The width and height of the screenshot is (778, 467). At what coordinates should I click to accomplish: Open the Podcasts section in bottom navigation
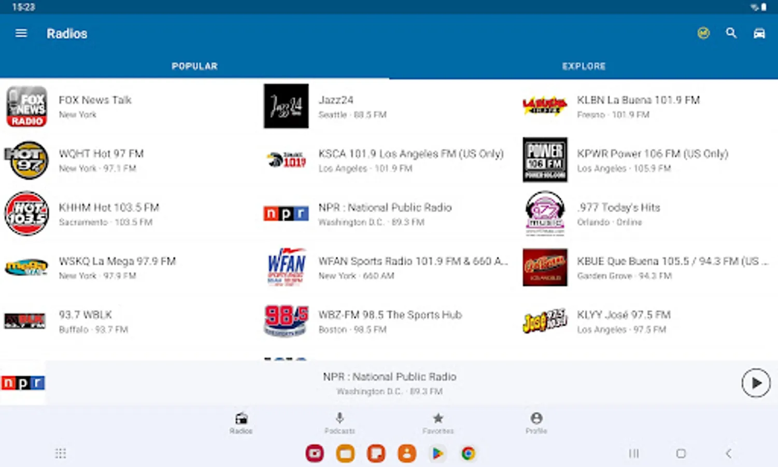pyautogui.click(x=340, y=423)
